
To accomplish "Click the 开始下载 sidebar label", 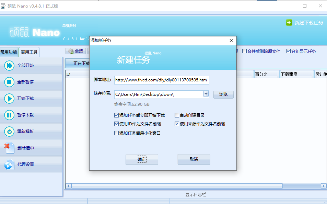I will [25, 99].
